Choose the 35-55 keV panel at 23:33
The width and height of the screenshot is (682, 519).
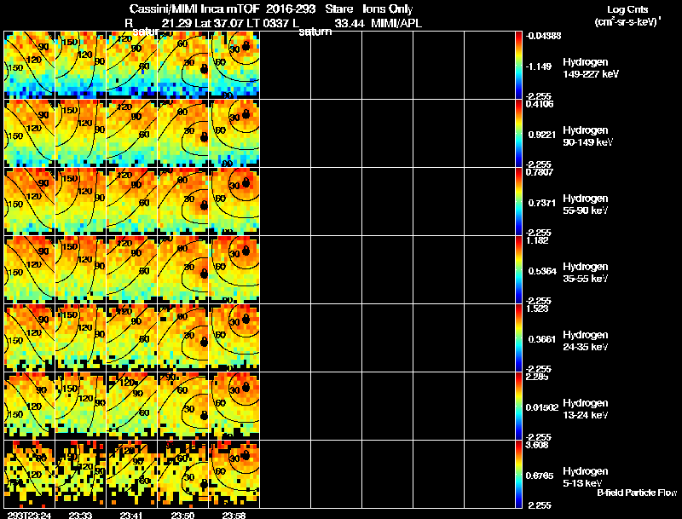coord(80,269)
